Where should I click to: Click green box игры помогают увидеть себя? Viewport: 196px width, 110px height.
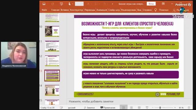click(x=130, y=65)
